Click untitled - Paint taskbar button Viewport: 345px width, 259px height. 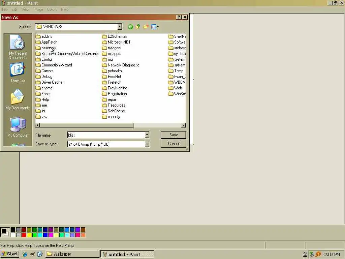tap(128, 254)
